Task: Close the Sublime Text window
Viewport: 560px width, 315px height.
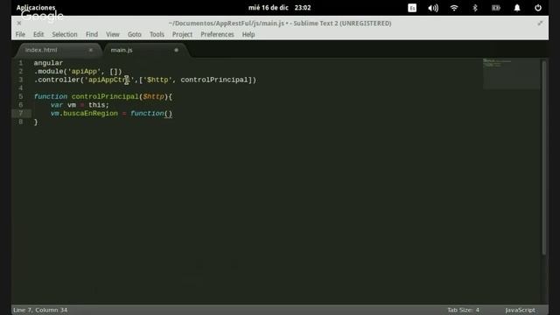Action: (x=19, y=24)
